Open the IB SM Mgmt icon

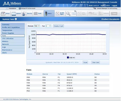[x=58, y=13]
